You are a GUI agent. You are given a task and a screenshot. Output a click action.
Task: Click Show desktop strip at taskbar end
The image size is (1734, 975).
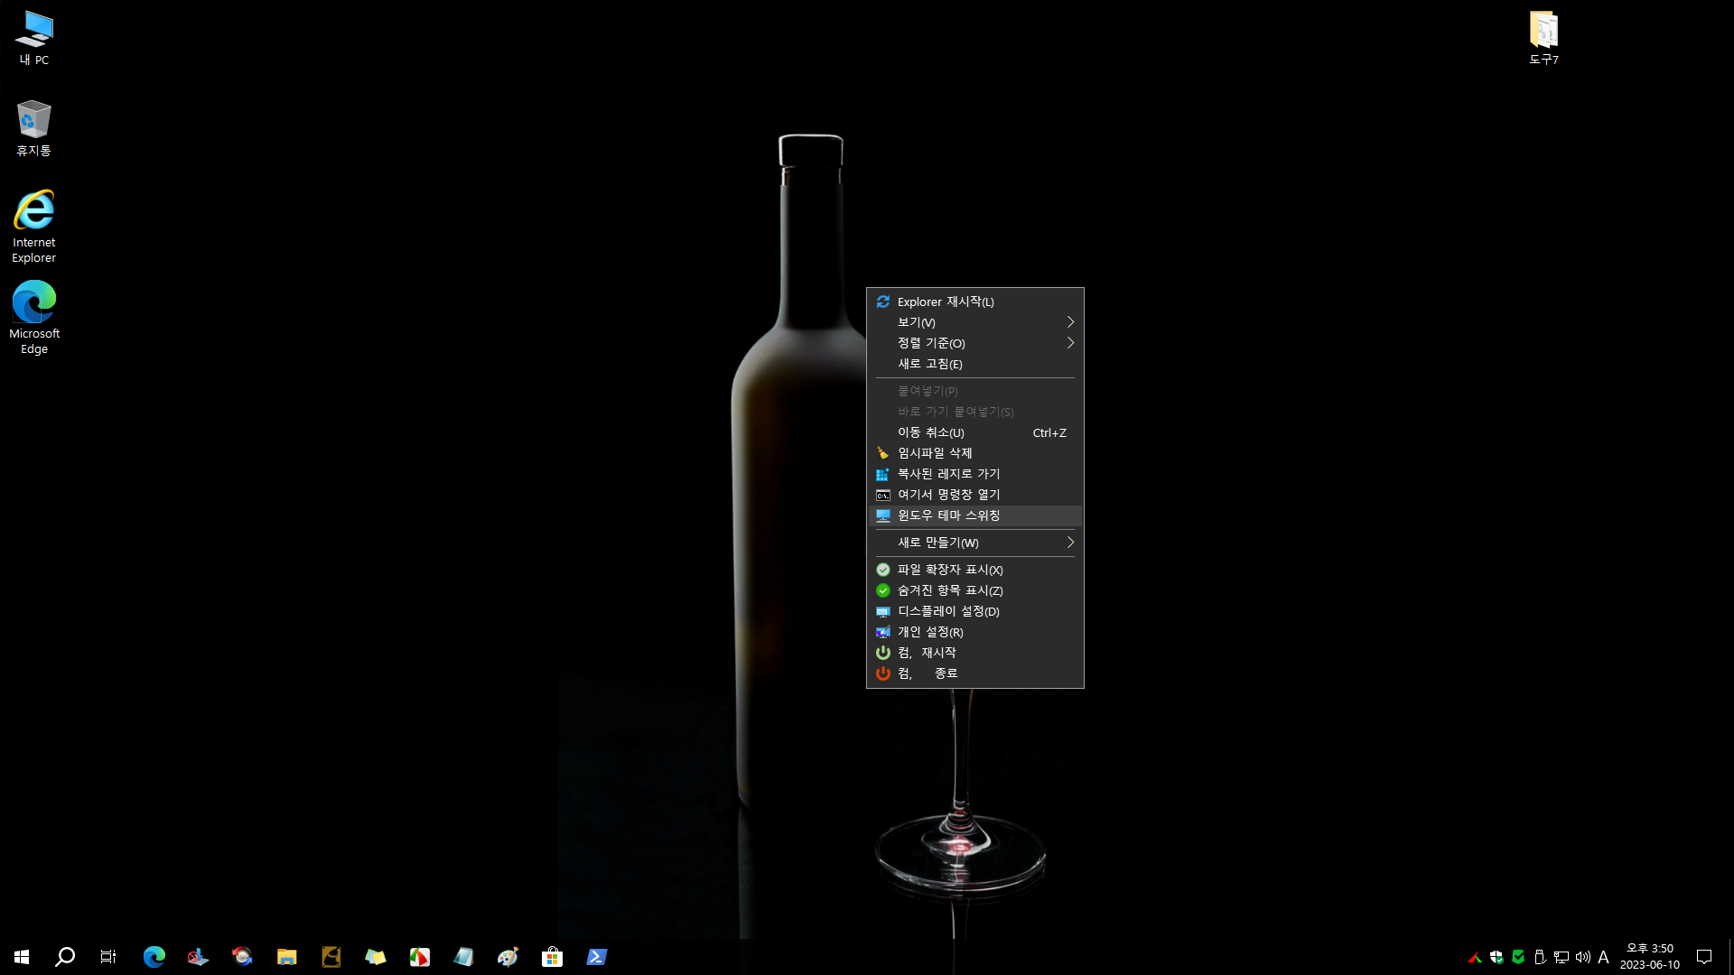pyautogui.click(x=1730, y=957)
